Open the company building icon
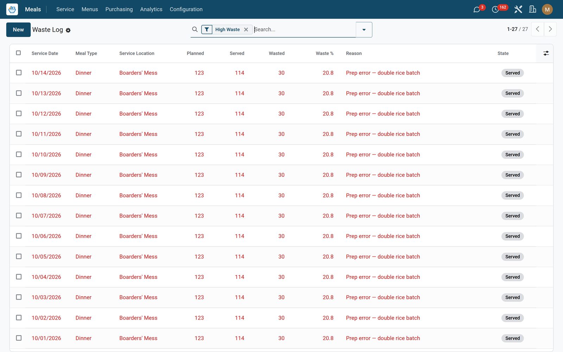This screenshot has height=352, width=563. 533,9
